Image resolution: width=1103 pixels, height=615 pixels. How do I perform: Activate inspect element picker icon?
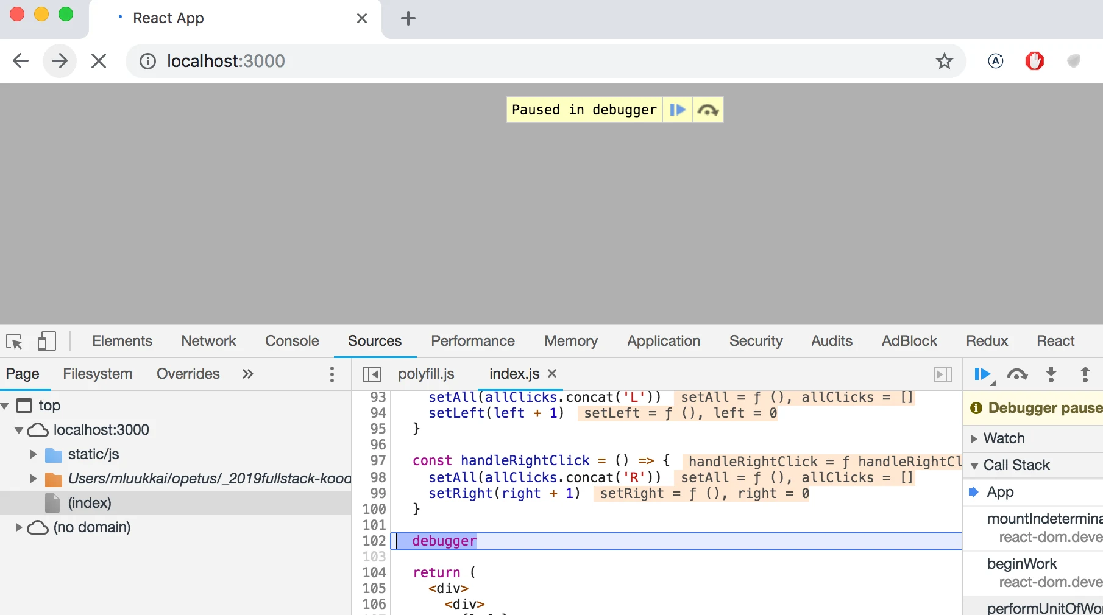pos(15,341)
